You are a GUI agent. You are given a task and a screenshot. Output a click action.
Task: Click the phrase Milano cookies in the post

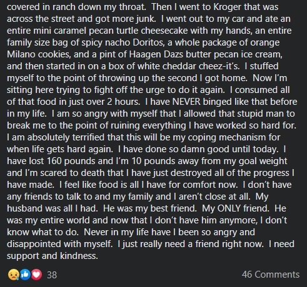point(39,54)
